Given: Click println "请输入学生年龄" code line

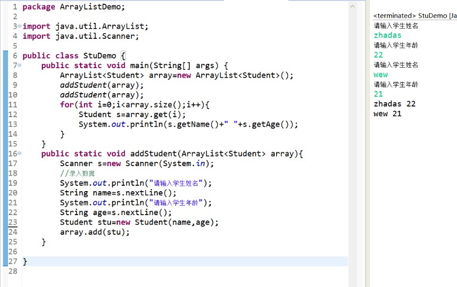Looking at the screenshot, I should (136, 202).
